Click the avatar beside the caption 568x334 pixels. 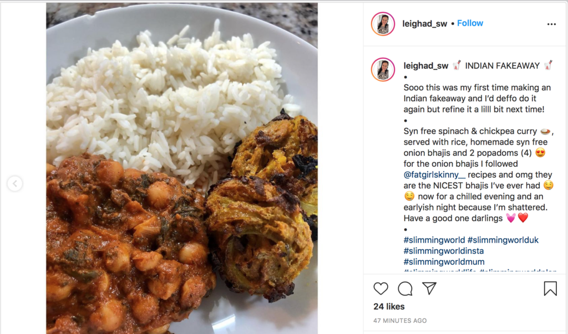[x=383, y=69]
